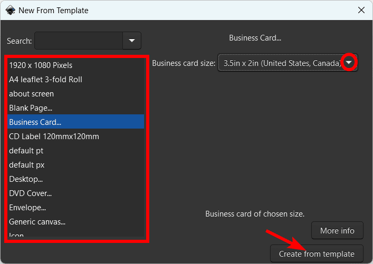Select the about screen template
This screenshot has width=373, height=264.
click(x=31, y=94)
